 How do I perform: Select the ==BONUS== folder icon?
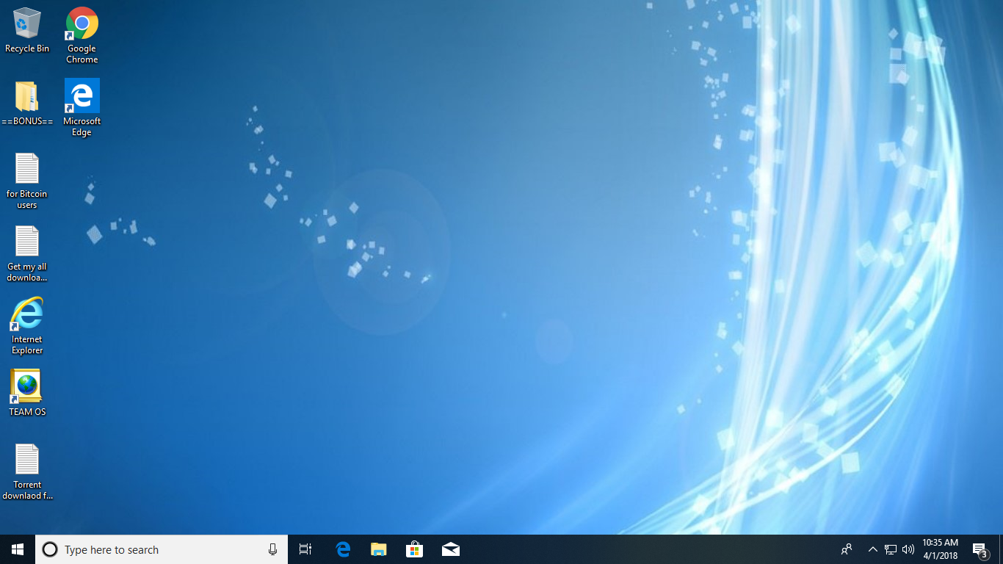(x=27, y=103)
